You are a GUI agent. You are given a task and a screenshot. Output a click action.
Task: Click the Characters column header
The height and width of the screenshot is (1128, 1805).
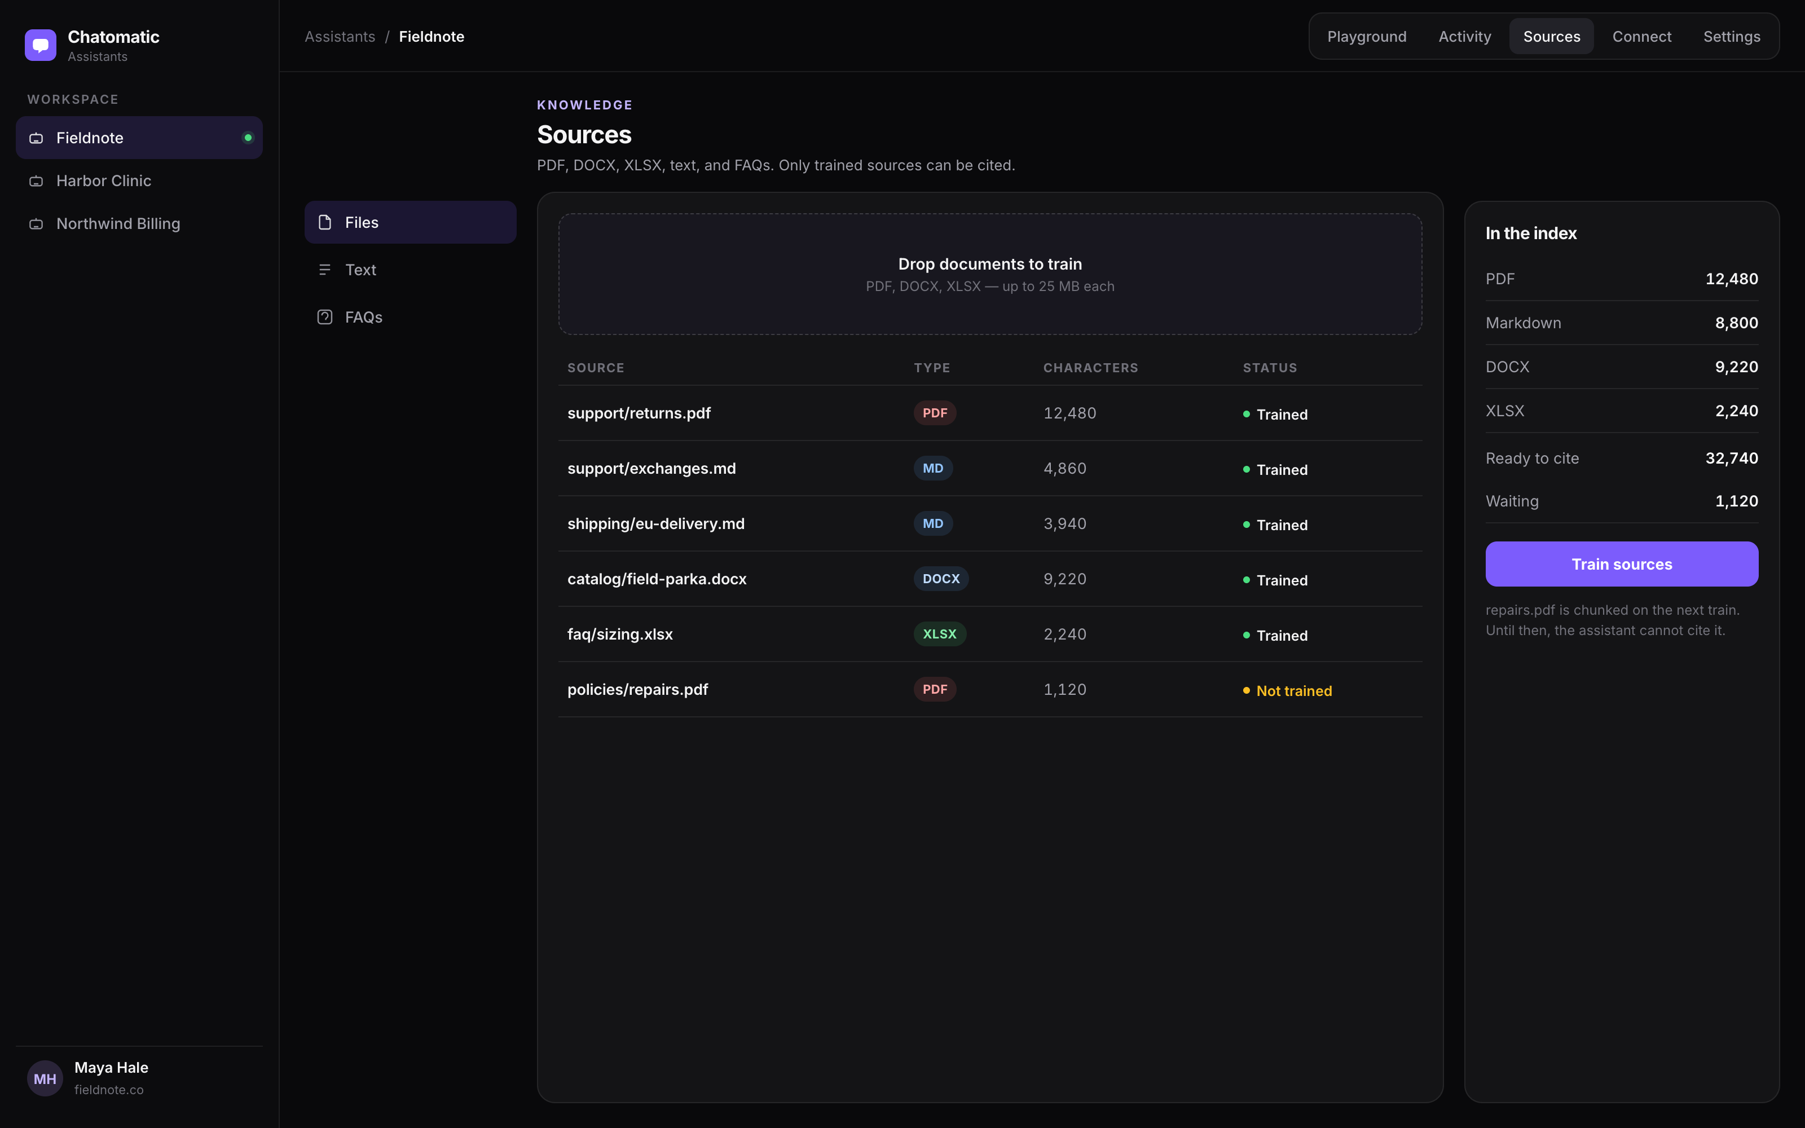pyautogui.click(x=1090, y=368)
